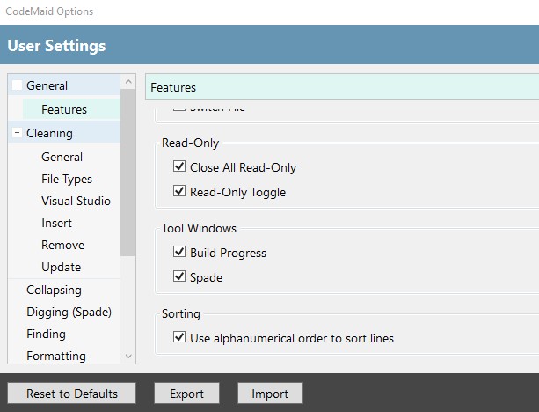Click the Features page header
The image size is (539, 412).
[x=342, y=87]
